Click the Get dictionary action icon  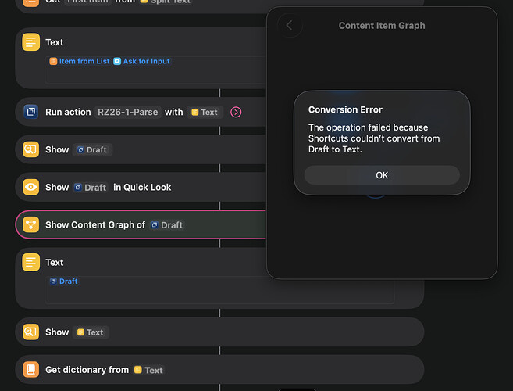[30, 370]
